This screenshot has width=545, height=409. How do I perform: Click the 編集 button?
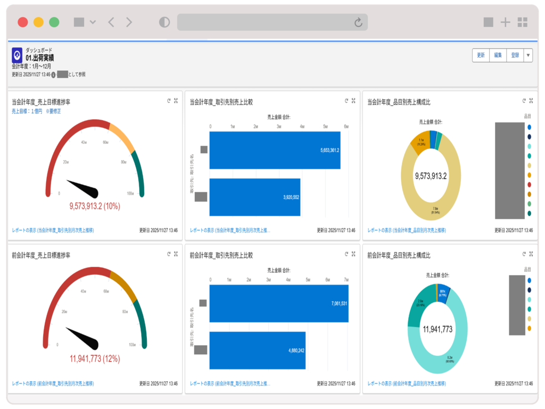[498, 55]
